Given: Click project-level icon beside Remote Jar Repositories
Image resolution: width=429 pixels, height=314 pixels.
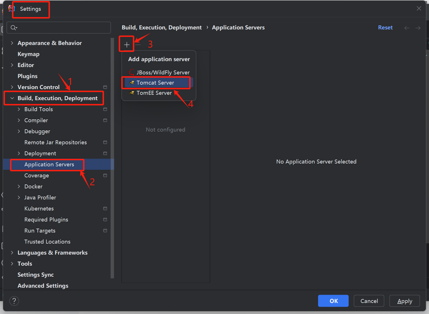Looking at the screenshot, I should 105,142.
